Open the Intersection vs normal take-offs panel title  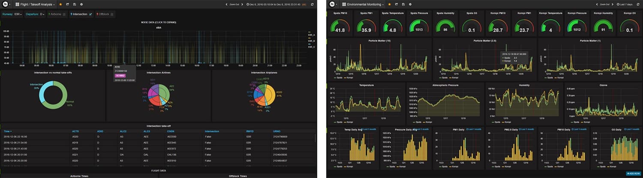click(53, 73)
